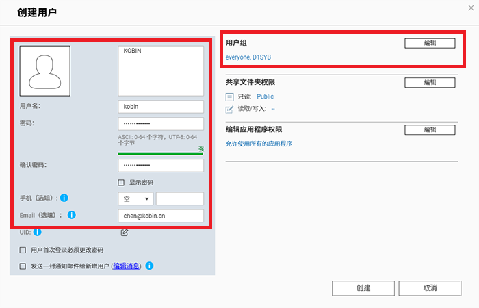Click the 读取/写入 read-write icon
Viewport: 479px width, 308px height.
click(x=229, y=110)
